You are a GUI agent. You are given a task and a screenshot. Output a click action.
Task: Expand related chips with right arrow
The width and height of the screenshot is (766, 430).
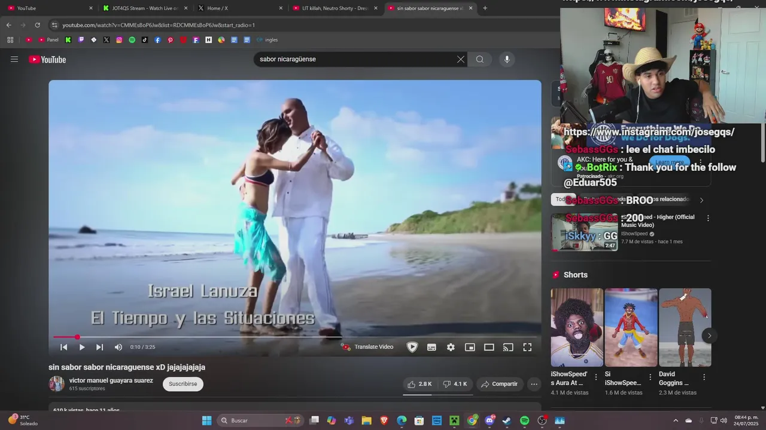pyautogui.click(x=702, y=200)
